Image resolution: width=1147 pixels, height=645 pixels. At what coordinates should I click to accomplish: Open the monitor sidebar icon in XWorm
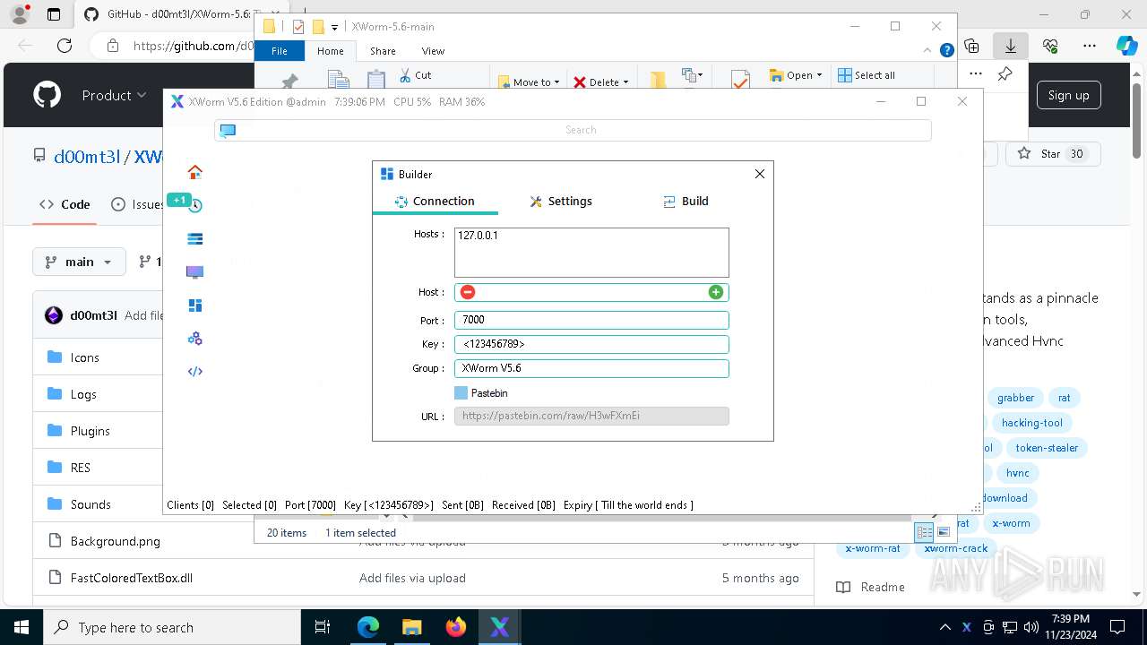tap(194, 272)
